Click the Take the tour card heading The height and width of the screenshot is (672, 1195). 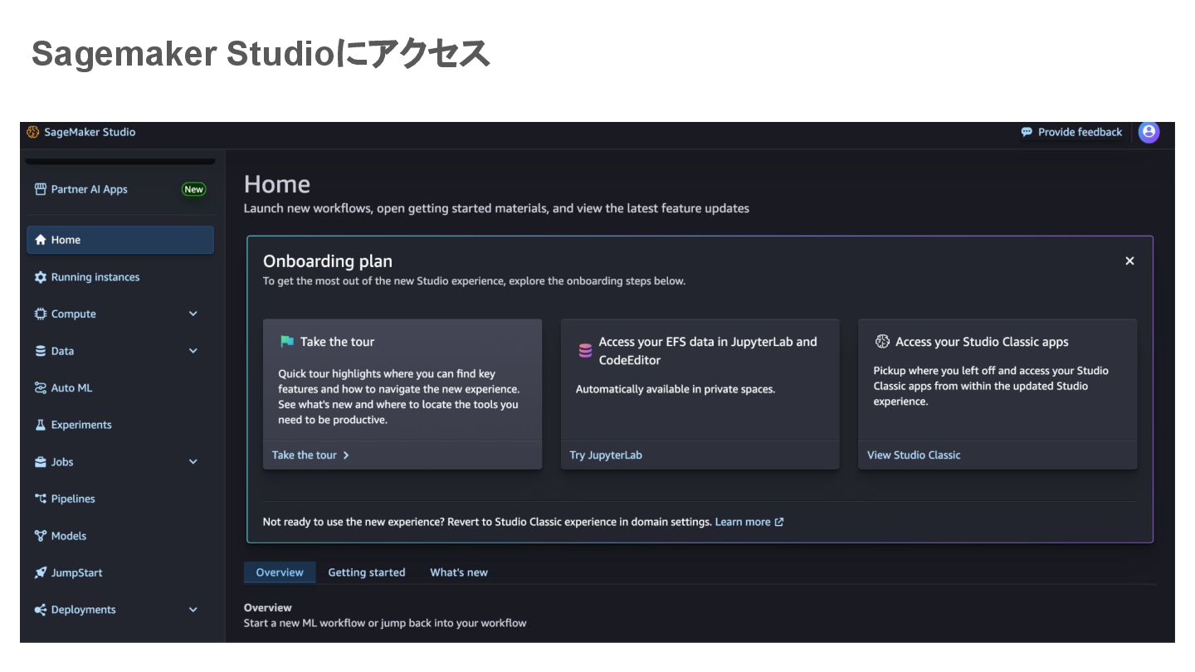(x=337, y=342)
